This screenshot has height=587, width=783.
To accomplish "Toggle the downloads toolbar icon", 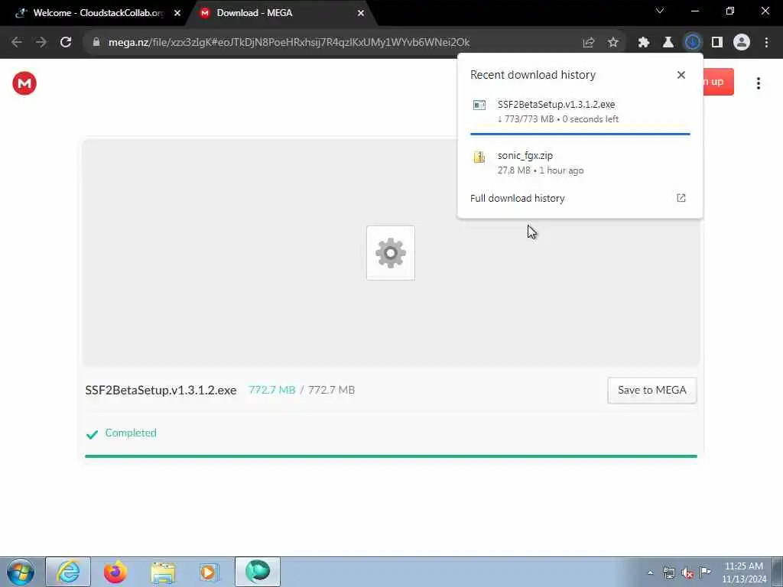I will [693, 43].
